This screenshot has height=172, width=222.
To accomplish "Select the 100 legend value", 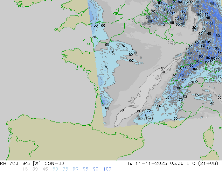I will (x=107, y=169).
